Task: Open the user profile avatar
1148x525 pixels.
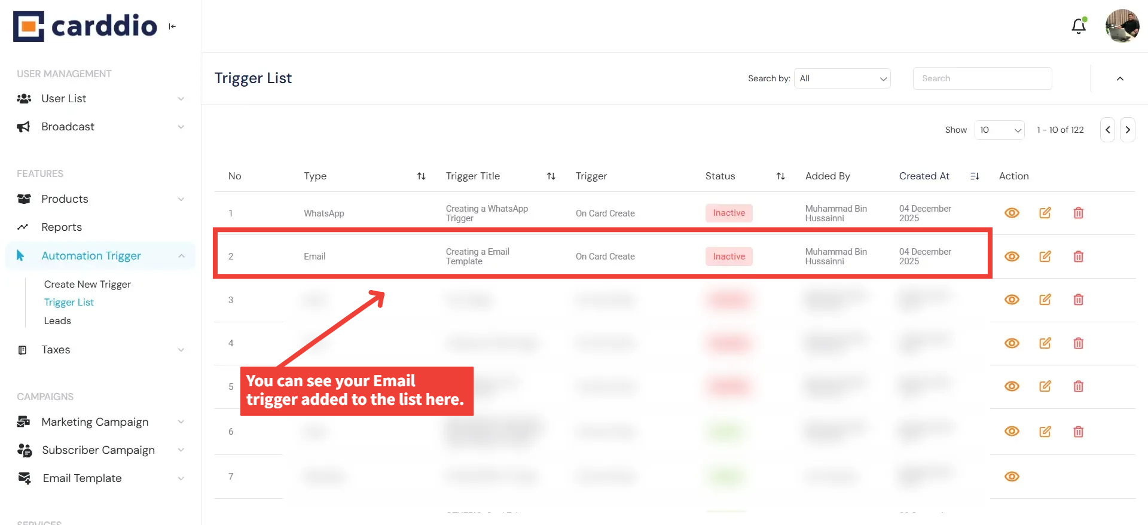Action: [x=1122, y=26]
